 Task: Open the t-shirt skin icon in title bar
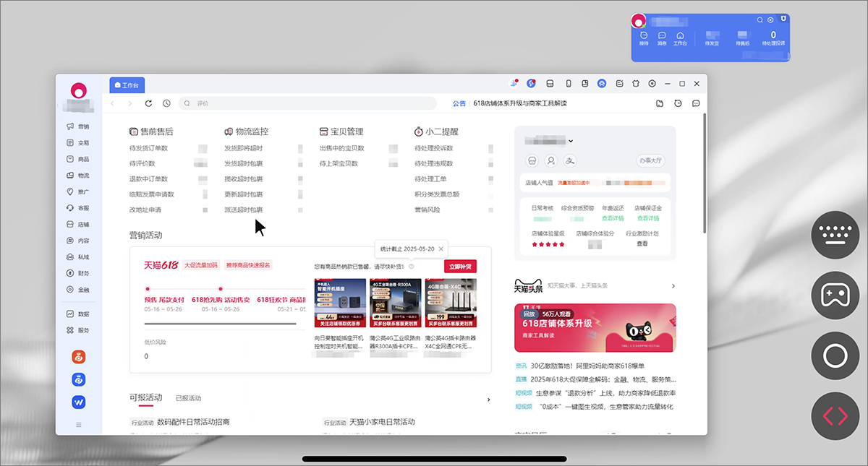point(636,83)
